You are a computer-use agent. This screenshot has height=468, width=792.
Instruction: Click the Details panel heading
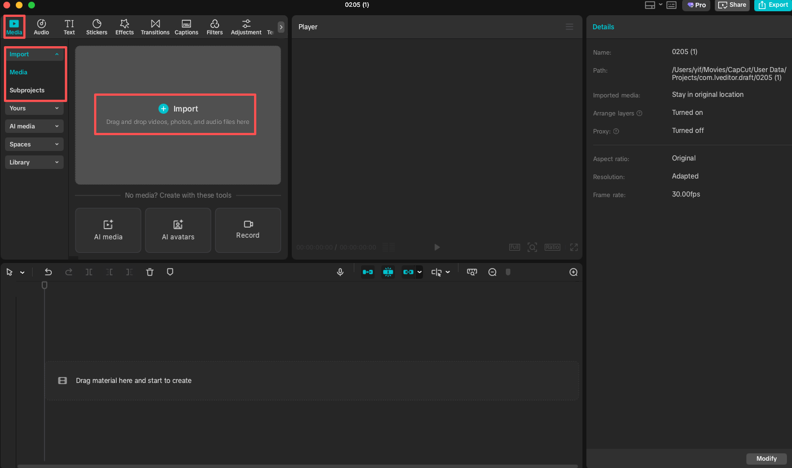tap(603, 27)
